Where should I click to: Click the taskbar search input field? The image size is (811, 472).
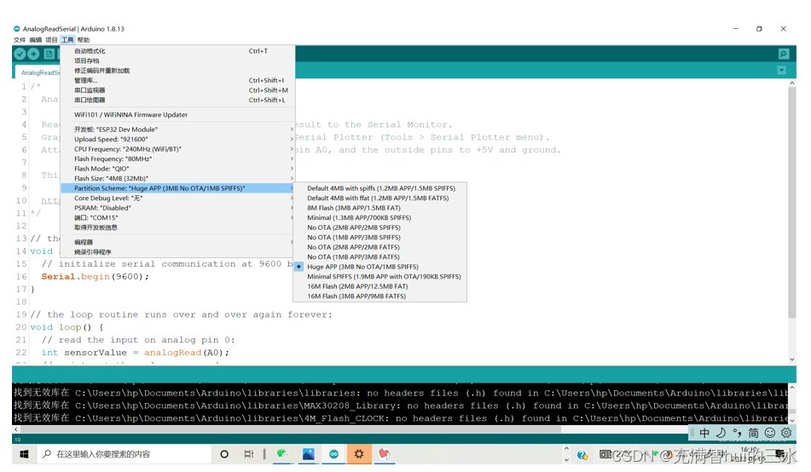pos(125,454)
